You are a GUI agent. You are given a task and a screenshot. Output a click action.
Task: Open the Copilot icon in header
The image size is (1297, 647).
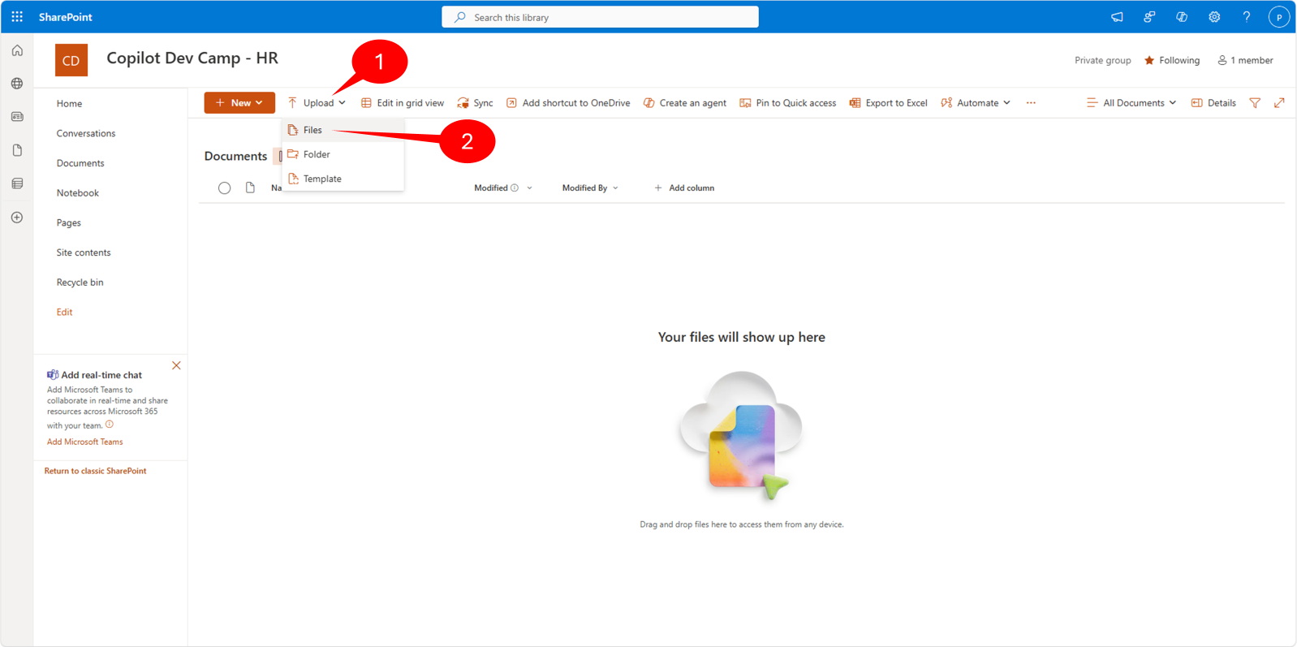pos(1182,17)
